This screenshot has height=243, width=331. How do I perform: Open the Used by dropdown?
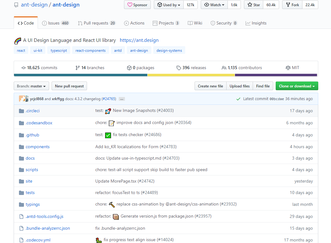pos(169,5)
